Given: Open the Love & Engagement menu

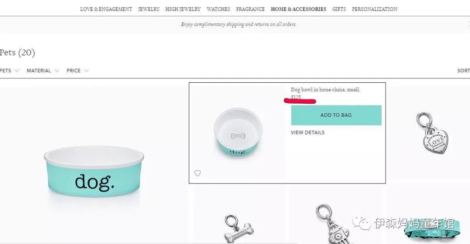Looking at the screenshot, I should click(106, 9).
